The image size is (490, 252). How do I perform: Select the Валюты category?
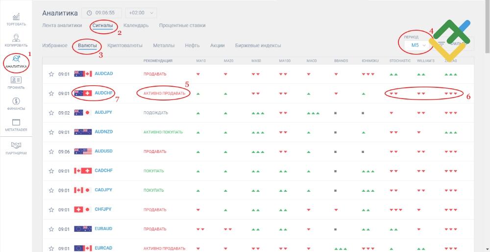(x=87, y=45)
